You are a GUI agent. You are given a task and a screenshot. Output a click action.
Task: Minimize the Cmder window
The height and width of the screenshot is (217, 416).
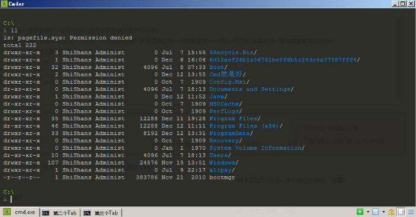point(395,4)
